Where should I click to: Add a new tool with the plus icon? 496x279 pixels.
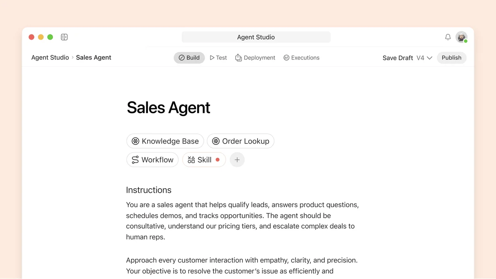tap(237, 160)
